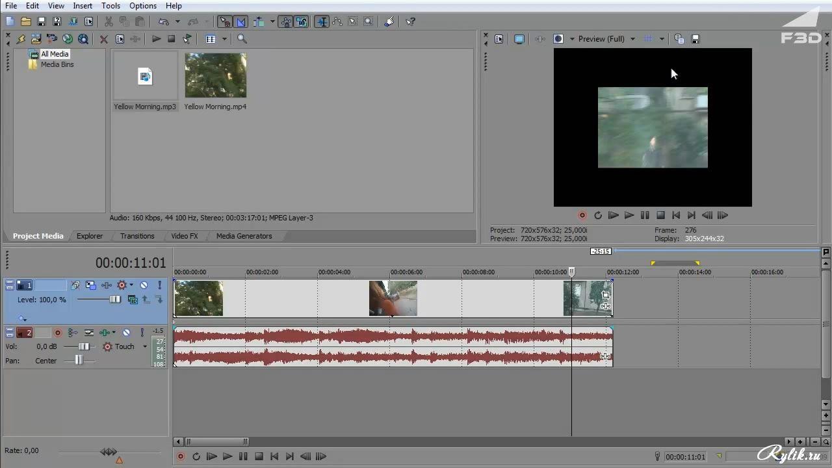Start media preview in Project Media toolbar
The width and height of the screenshot is (832, 468).
(x=156, y=39)
